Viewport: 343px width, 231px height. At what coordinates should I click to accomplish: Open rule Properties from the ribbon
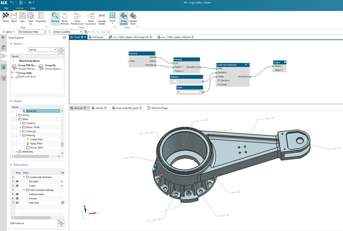click(41, 16)
